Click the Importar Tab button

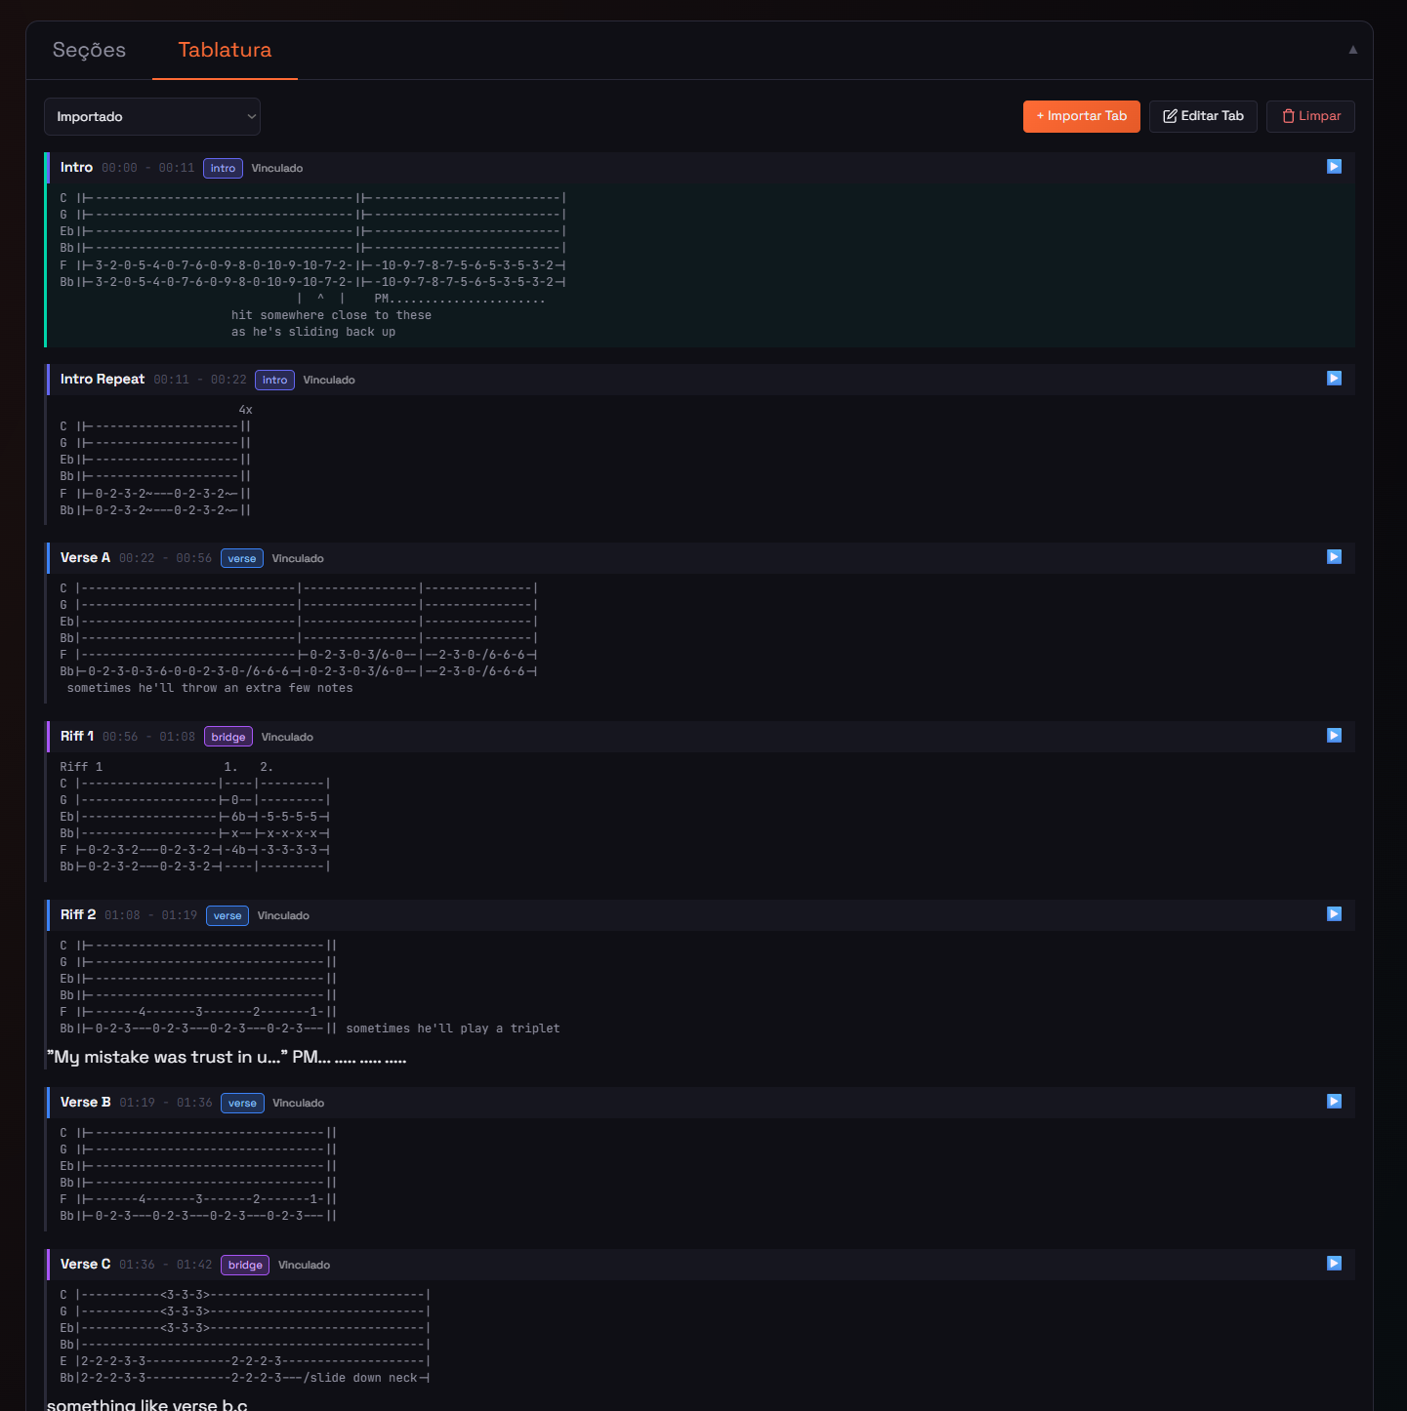click(x=1082, y=116)
